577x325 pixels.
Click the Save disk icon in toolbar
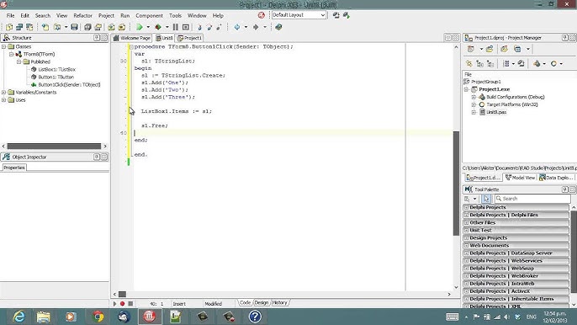click(x=74, y=27)
